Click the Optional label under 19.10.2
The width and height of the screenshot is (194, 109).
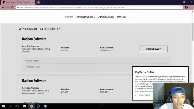tap(26, 52)
